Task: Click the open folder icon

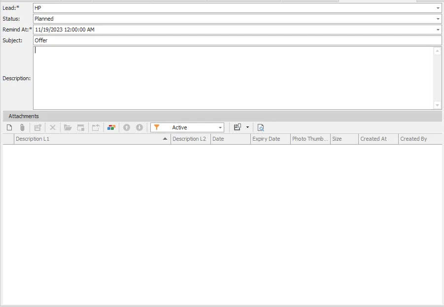Action: (68, 127)
